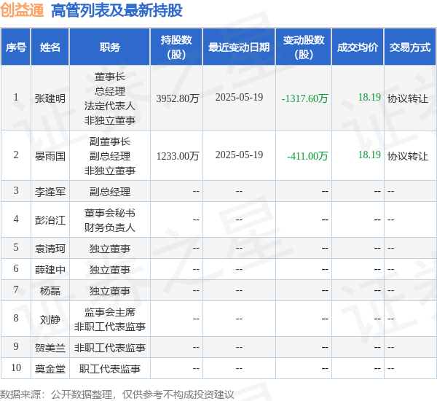Click the name 杨磊 in row 7
Screen dimensions: 437x401
(x=50, y=291)
